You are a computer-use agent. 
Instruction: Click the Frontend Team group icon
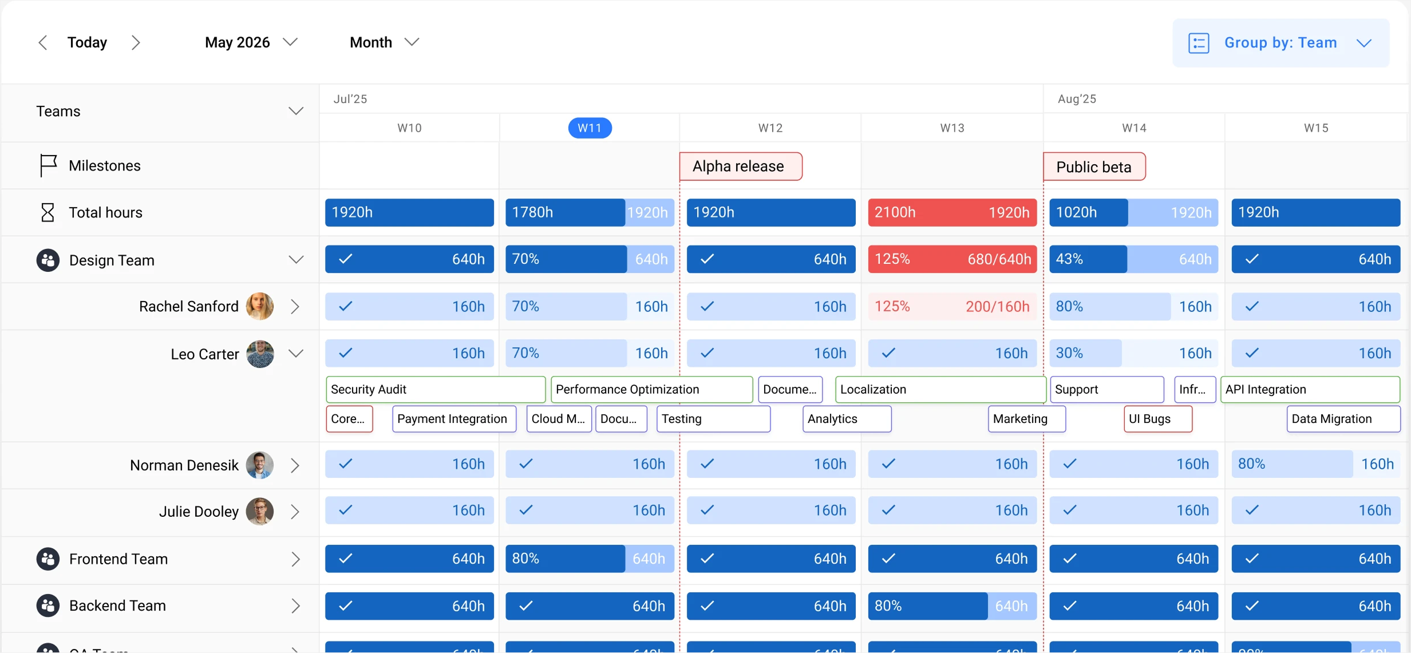(48, 559)
